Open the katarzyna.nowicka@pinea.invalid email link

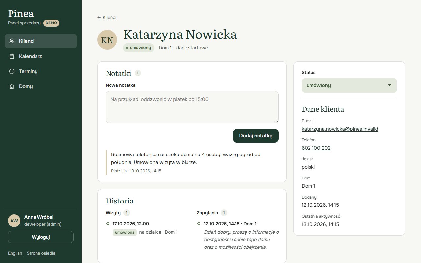(x=340, y=129)
